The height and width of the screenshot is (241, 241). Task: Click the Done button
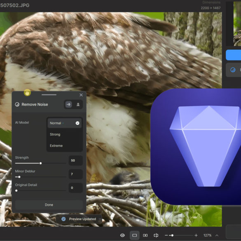[49, 205]
